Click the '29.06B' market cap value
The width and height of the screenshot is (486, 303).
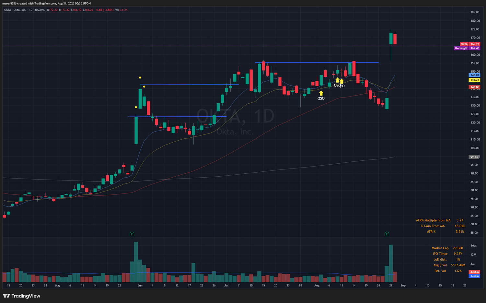458,248
